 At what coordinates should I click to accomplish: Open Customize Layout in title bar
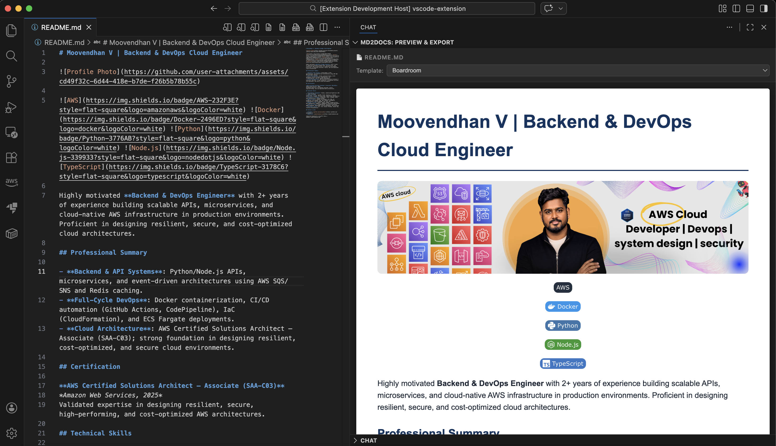click(x=723, y=8)
